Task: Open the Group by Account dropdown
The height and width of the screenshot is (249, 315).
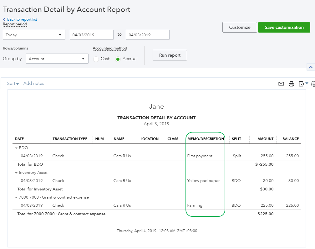Action: (x=57, y=59)
